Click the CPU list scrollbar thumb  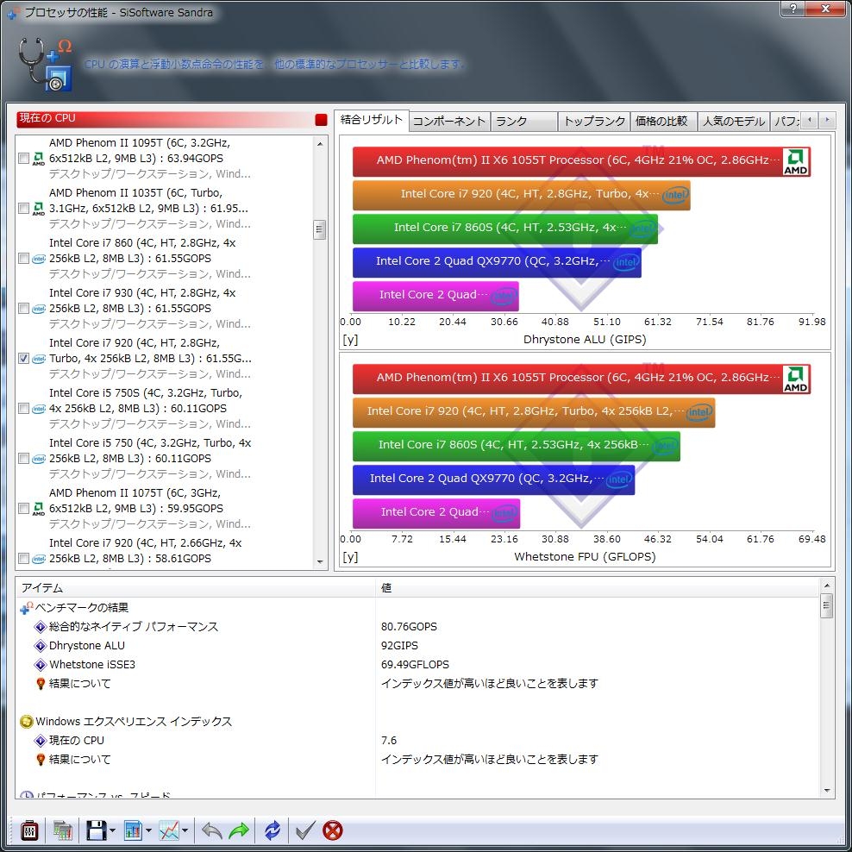[319, 229]
